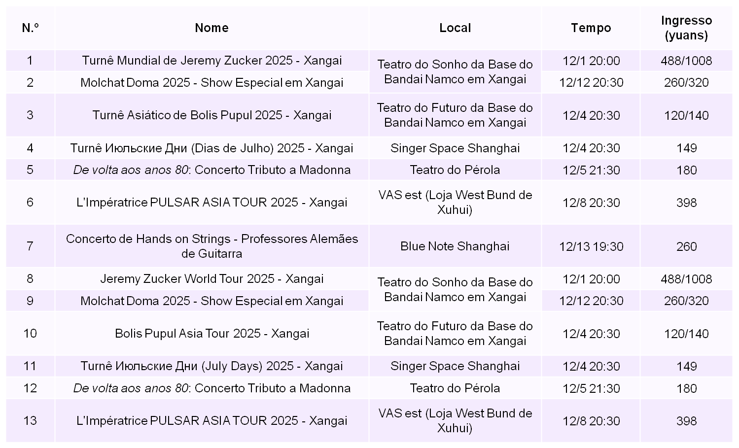Click row number 5 cell
This screenshot has height=448, width=739.
[x=30, y=170]
